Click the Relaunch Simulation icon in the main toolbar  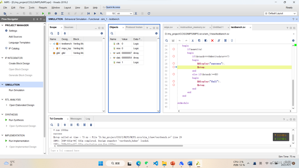click(149, 14)
